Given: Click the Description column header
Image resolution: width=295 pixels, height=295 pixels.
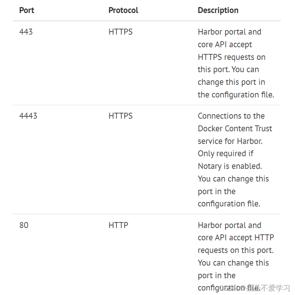Looking at the screenshot, I should pos(218,10).
